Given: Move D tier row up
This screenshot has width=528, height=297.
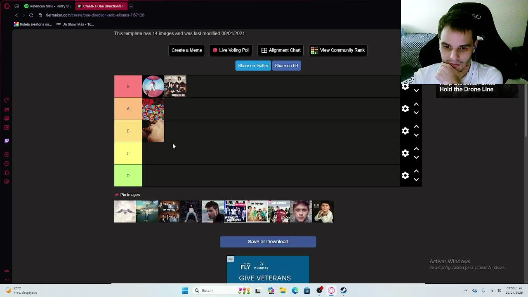Looking at the screenshot, I should click(416, 171).
